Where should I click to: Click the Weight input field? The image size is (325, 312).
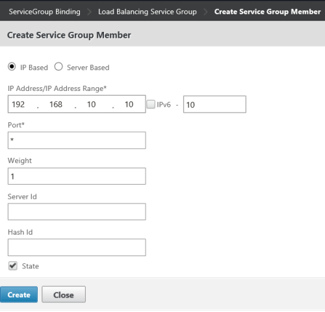pos(77,176)
